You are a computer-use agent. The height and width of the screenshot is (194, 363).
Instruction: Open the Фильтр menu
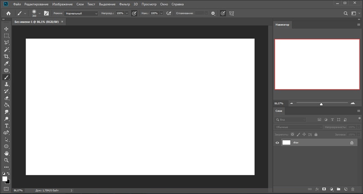[125, 4]
